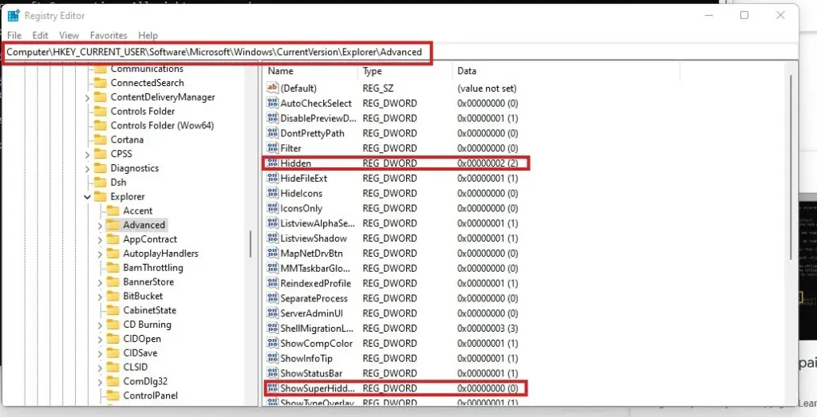Click the ShowCompColor DWORD icon

[x=273, y=344]
